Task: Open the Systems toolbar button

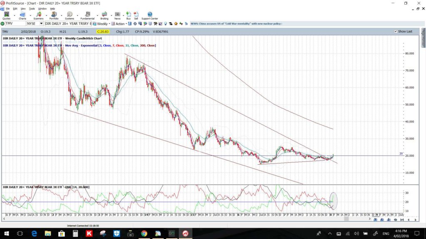Action: 69,16
